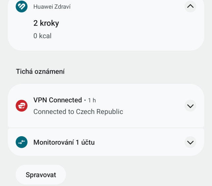Tap the 0 kcal calories text
The width and height of the screenshot is (212, 186).
point(42,36)
